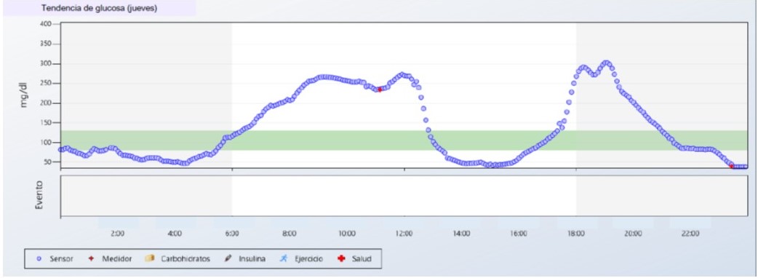Image resolution: width=758 pixels, height=278 pixels.
Task: Click the '100' y-axis value
Action: coord(47,142)
